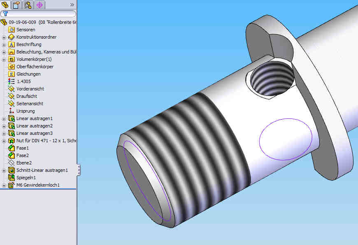This screenshot has height=245, width=358.
Task: Click the Seitenansicht plane icon
Action: click(x=12, y=104)
